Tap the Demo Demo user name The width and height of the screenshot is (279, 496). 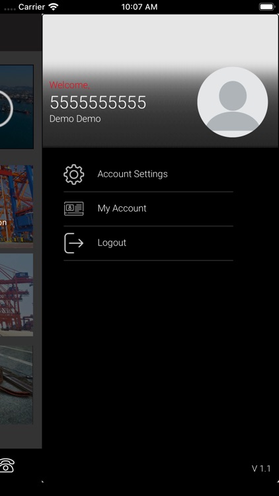coord(75,119)
